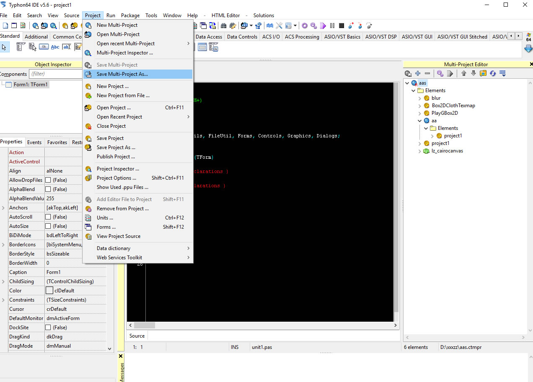Open the Web Services Toolkit submenu

point(138,258)
